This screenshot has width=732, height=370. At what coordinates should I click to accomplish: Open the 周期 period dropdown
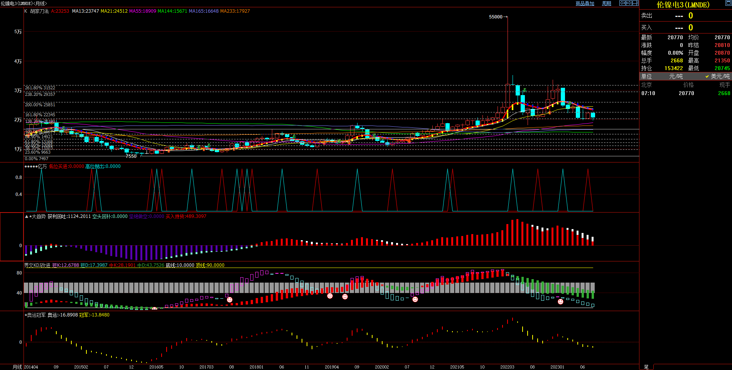(x=607, y=3)
